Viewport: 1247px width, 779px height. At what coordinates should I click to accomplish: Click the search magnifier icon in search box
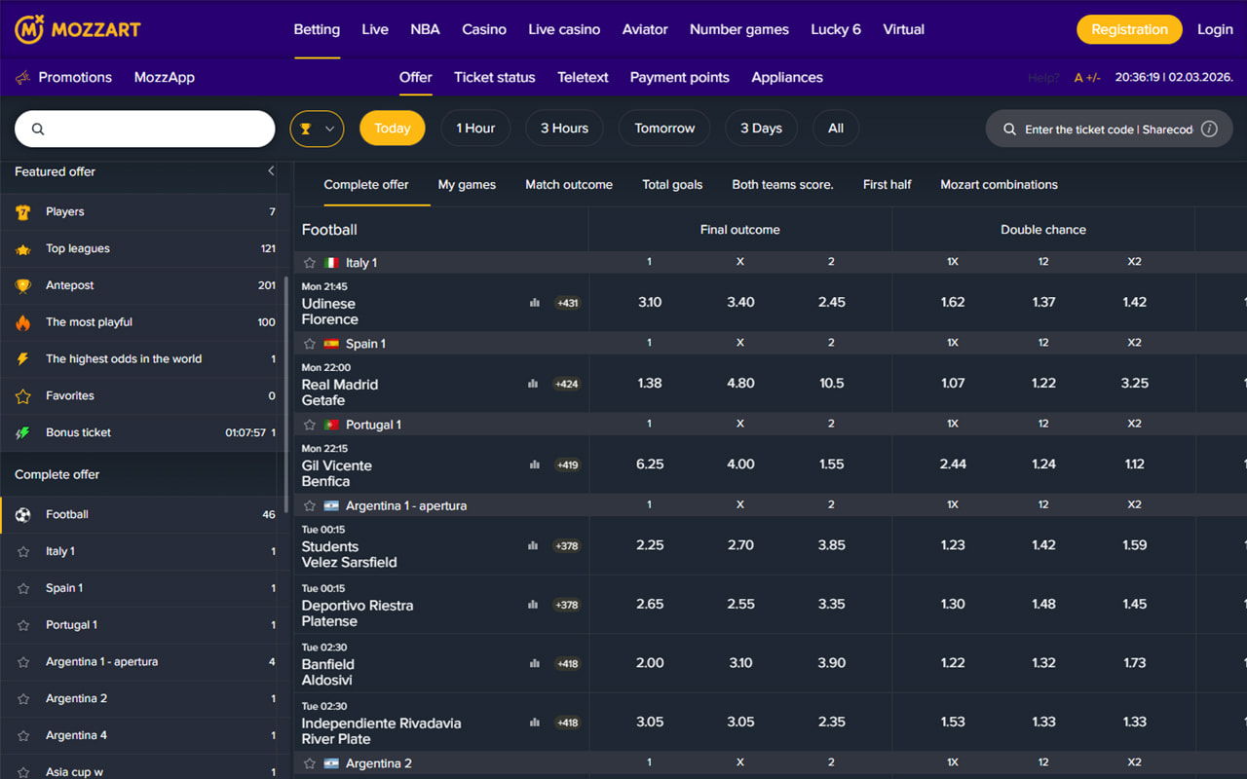tap(38, 129)
